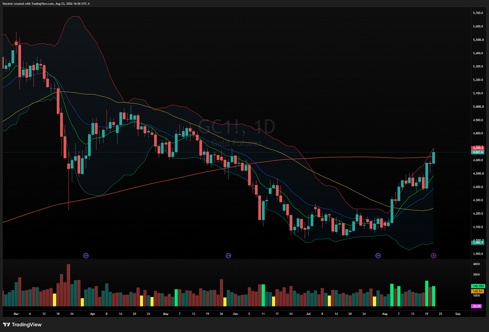Screen dimensions: 489x332
Task: Click the Aug label on the date axis
Action: pyautogui.click(x=385, y=314)
